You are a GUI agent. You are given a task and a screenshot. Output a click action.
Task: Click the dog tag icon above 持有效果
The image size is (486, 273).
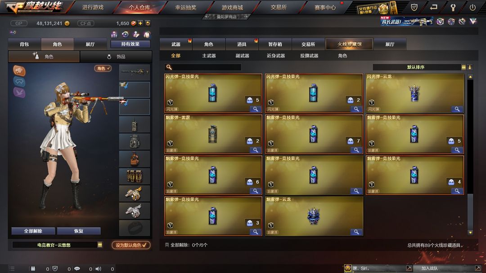[147, 34]
